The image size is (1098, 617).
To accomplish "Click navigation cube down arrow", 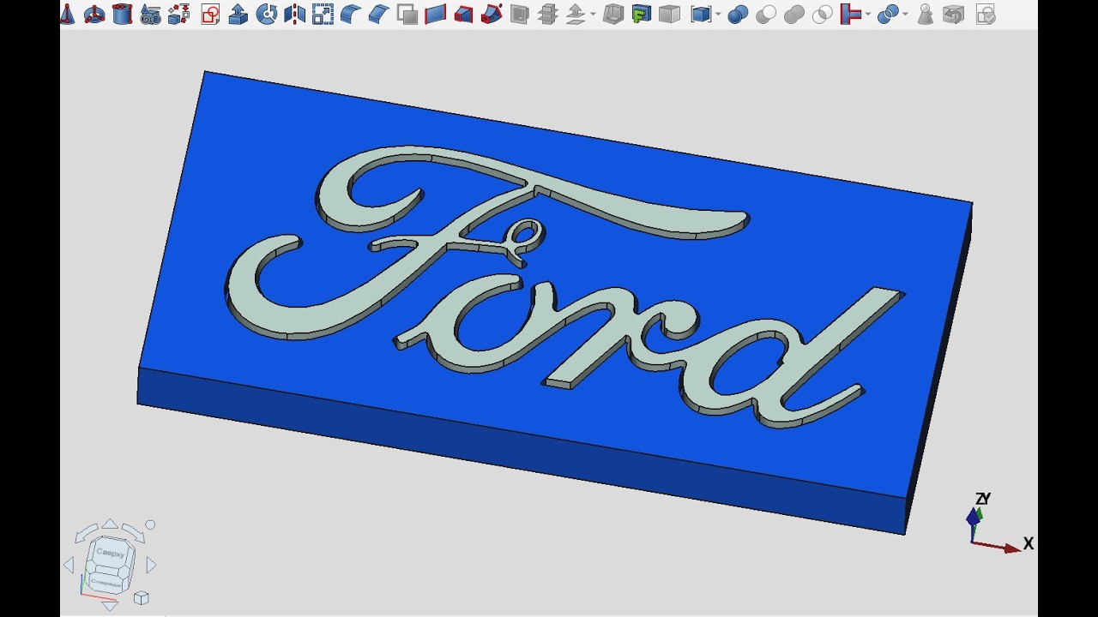I will (110, 606).
